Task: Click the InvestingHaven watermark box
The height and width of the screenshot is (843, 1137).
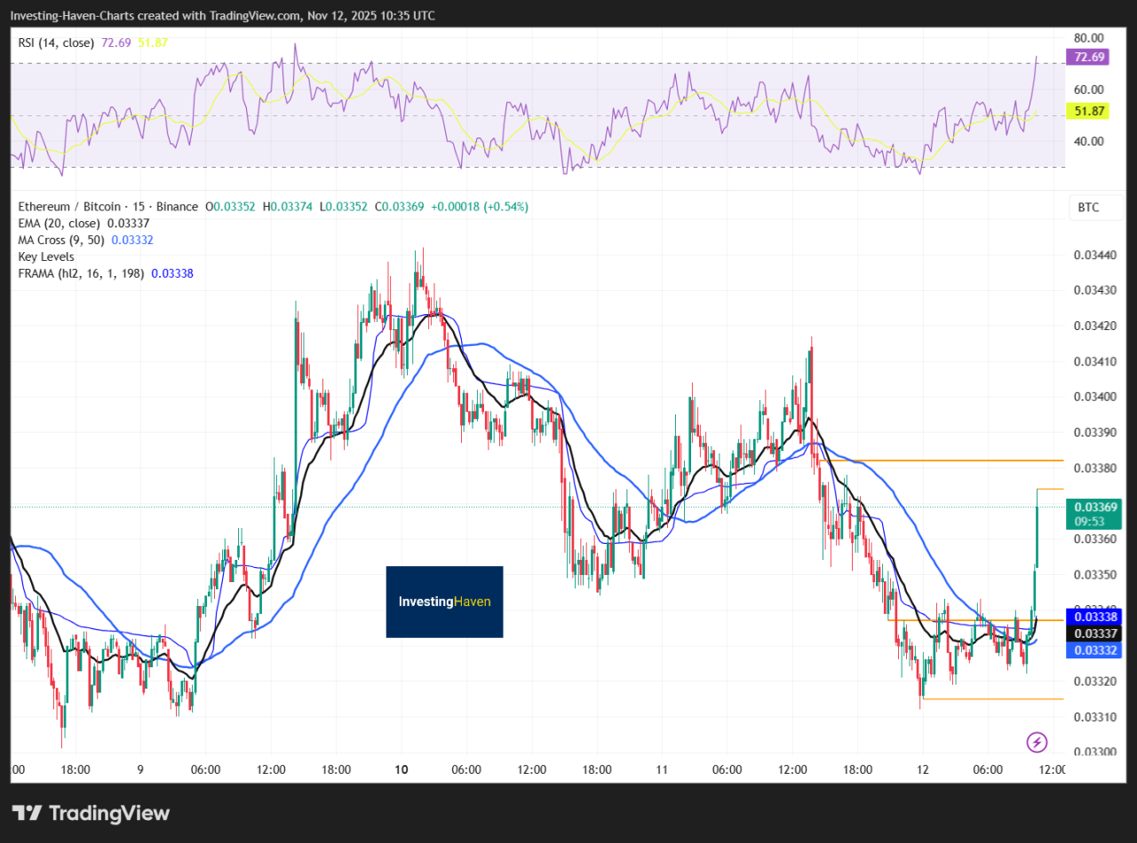Action: (x=444, y=602)
